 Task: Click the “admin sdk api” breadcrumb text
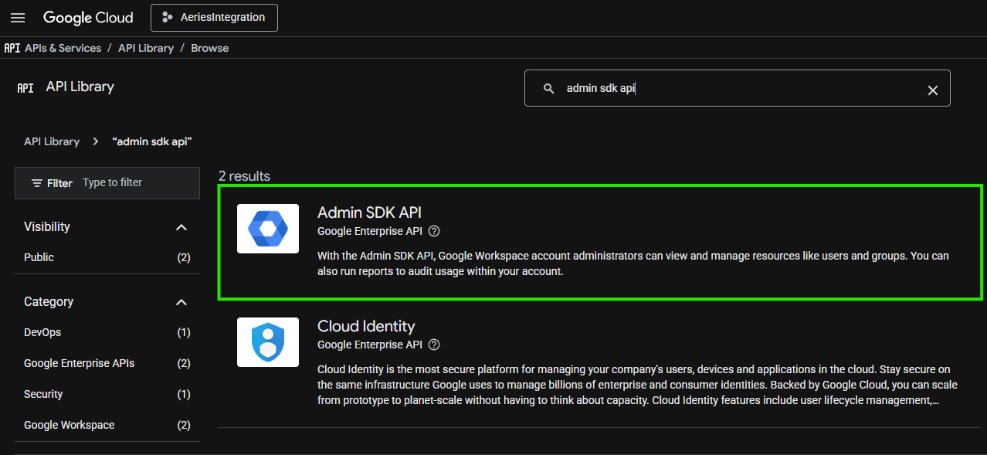tap(152, 141)
